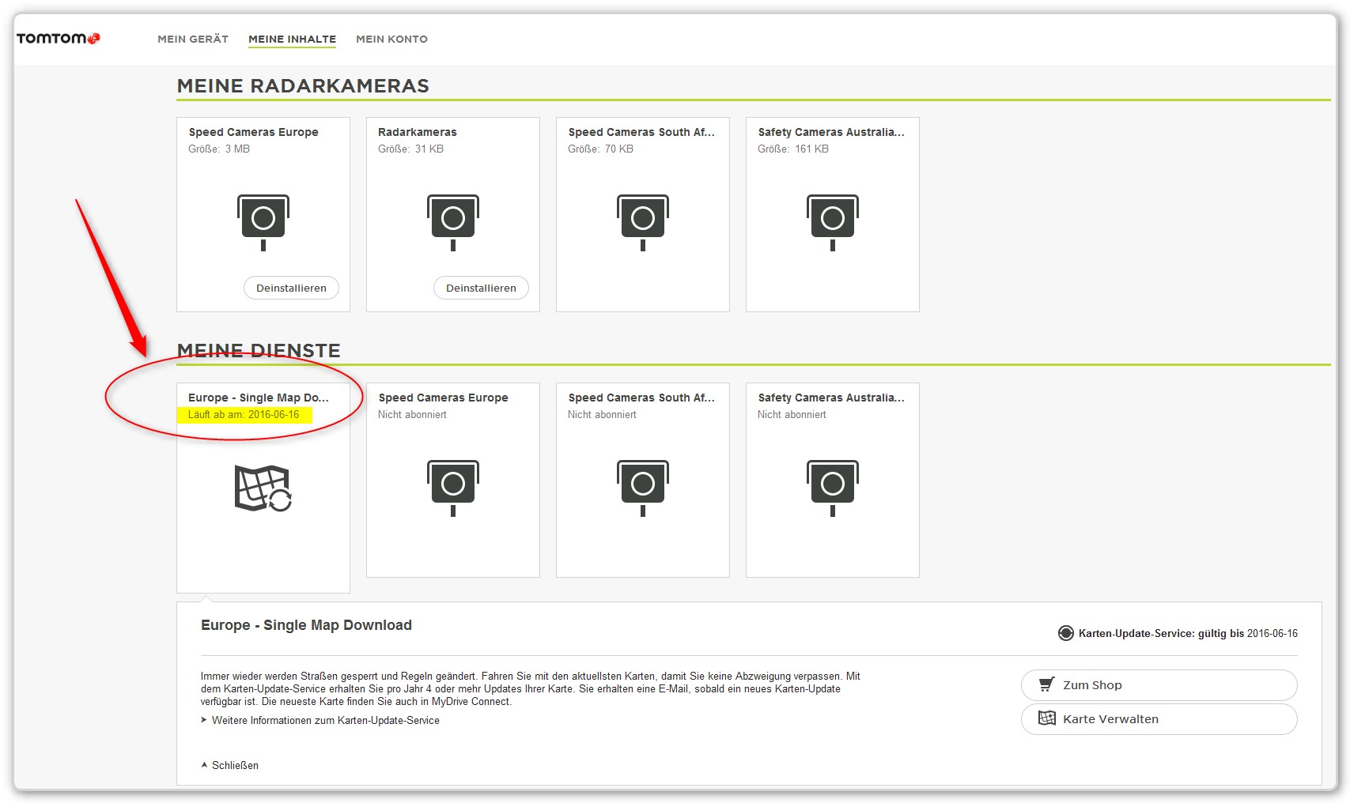Select the Radarkameras camera icon
The height and width of the screenshot is (803, 1350).
(x=452, y=221)
